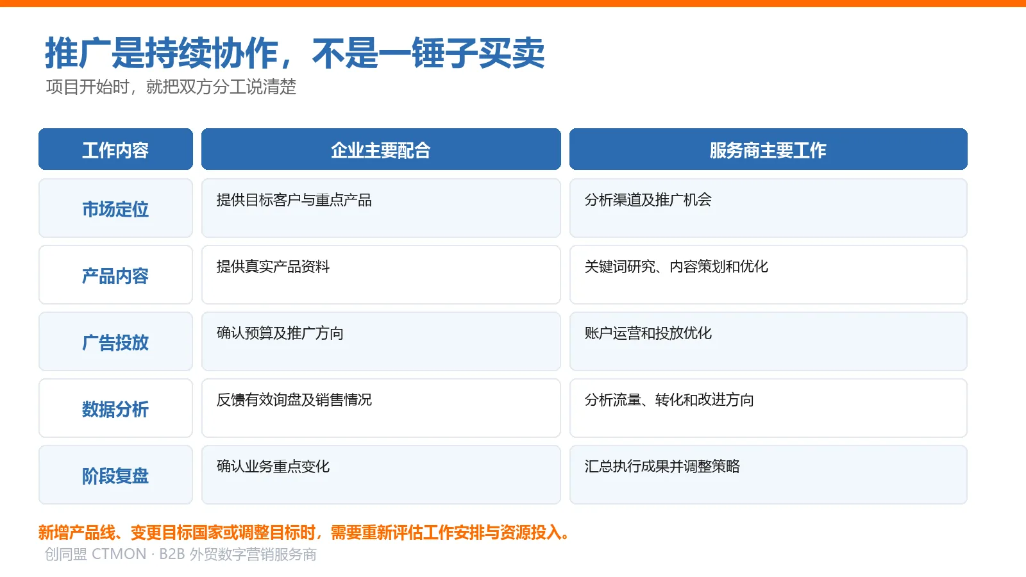Click the cell 提供目标客户与重点产品
Image resolution: width=1026 pixels, height=577 pixels.
tap(381, 208)
